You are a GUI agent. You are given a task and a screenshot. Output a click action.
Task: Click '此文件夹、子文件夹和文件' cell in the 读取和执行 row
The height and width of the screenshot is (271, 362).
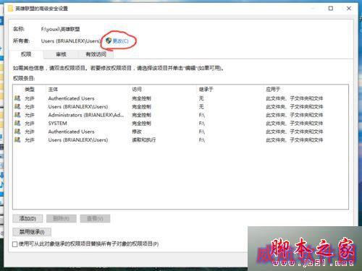point(295,140)
